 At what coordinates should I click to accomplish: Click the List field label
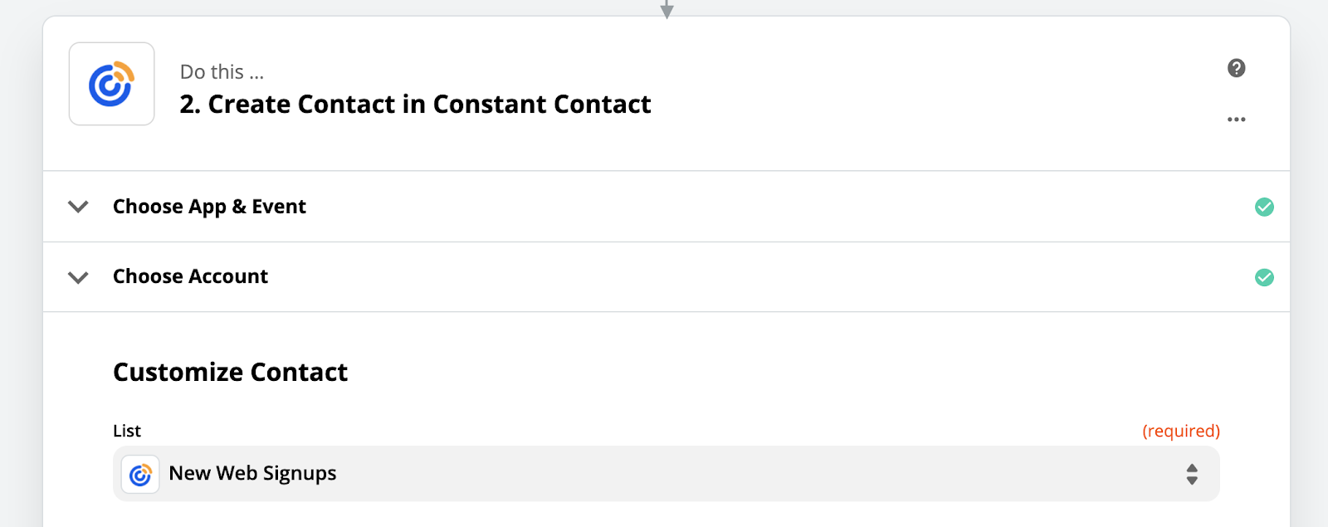127,431
